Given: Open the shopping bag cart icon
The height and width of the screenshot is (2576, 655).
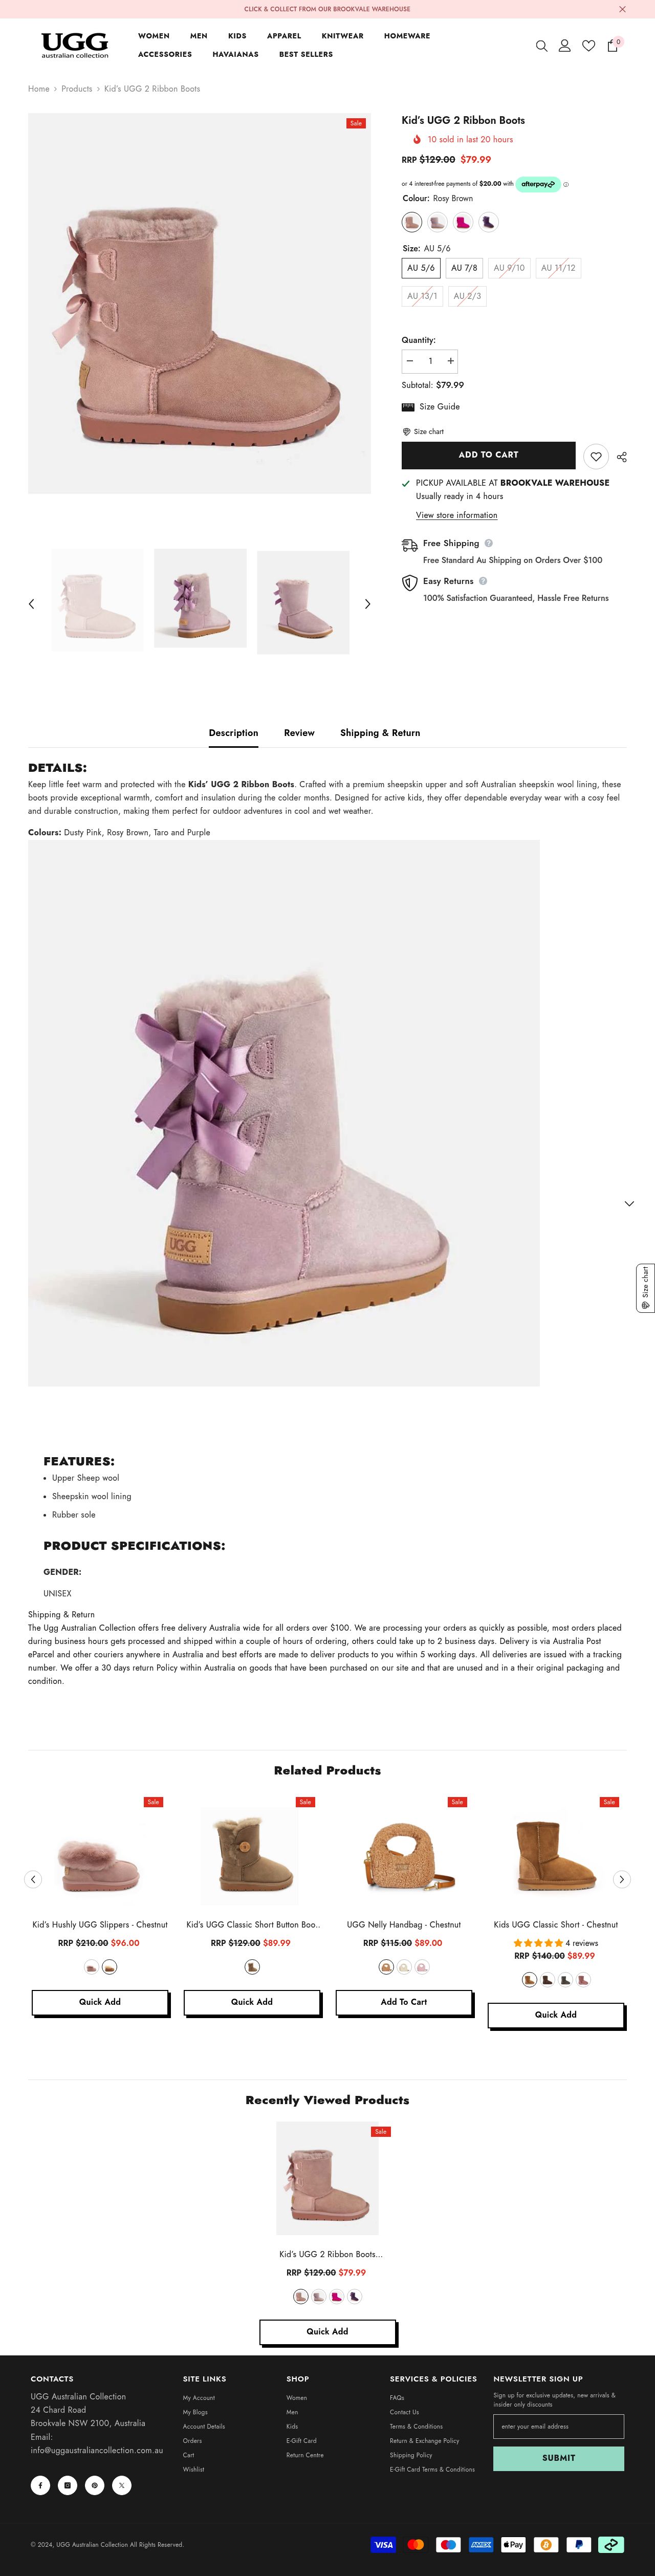Looking at the screenshot, I should [612, 46].
